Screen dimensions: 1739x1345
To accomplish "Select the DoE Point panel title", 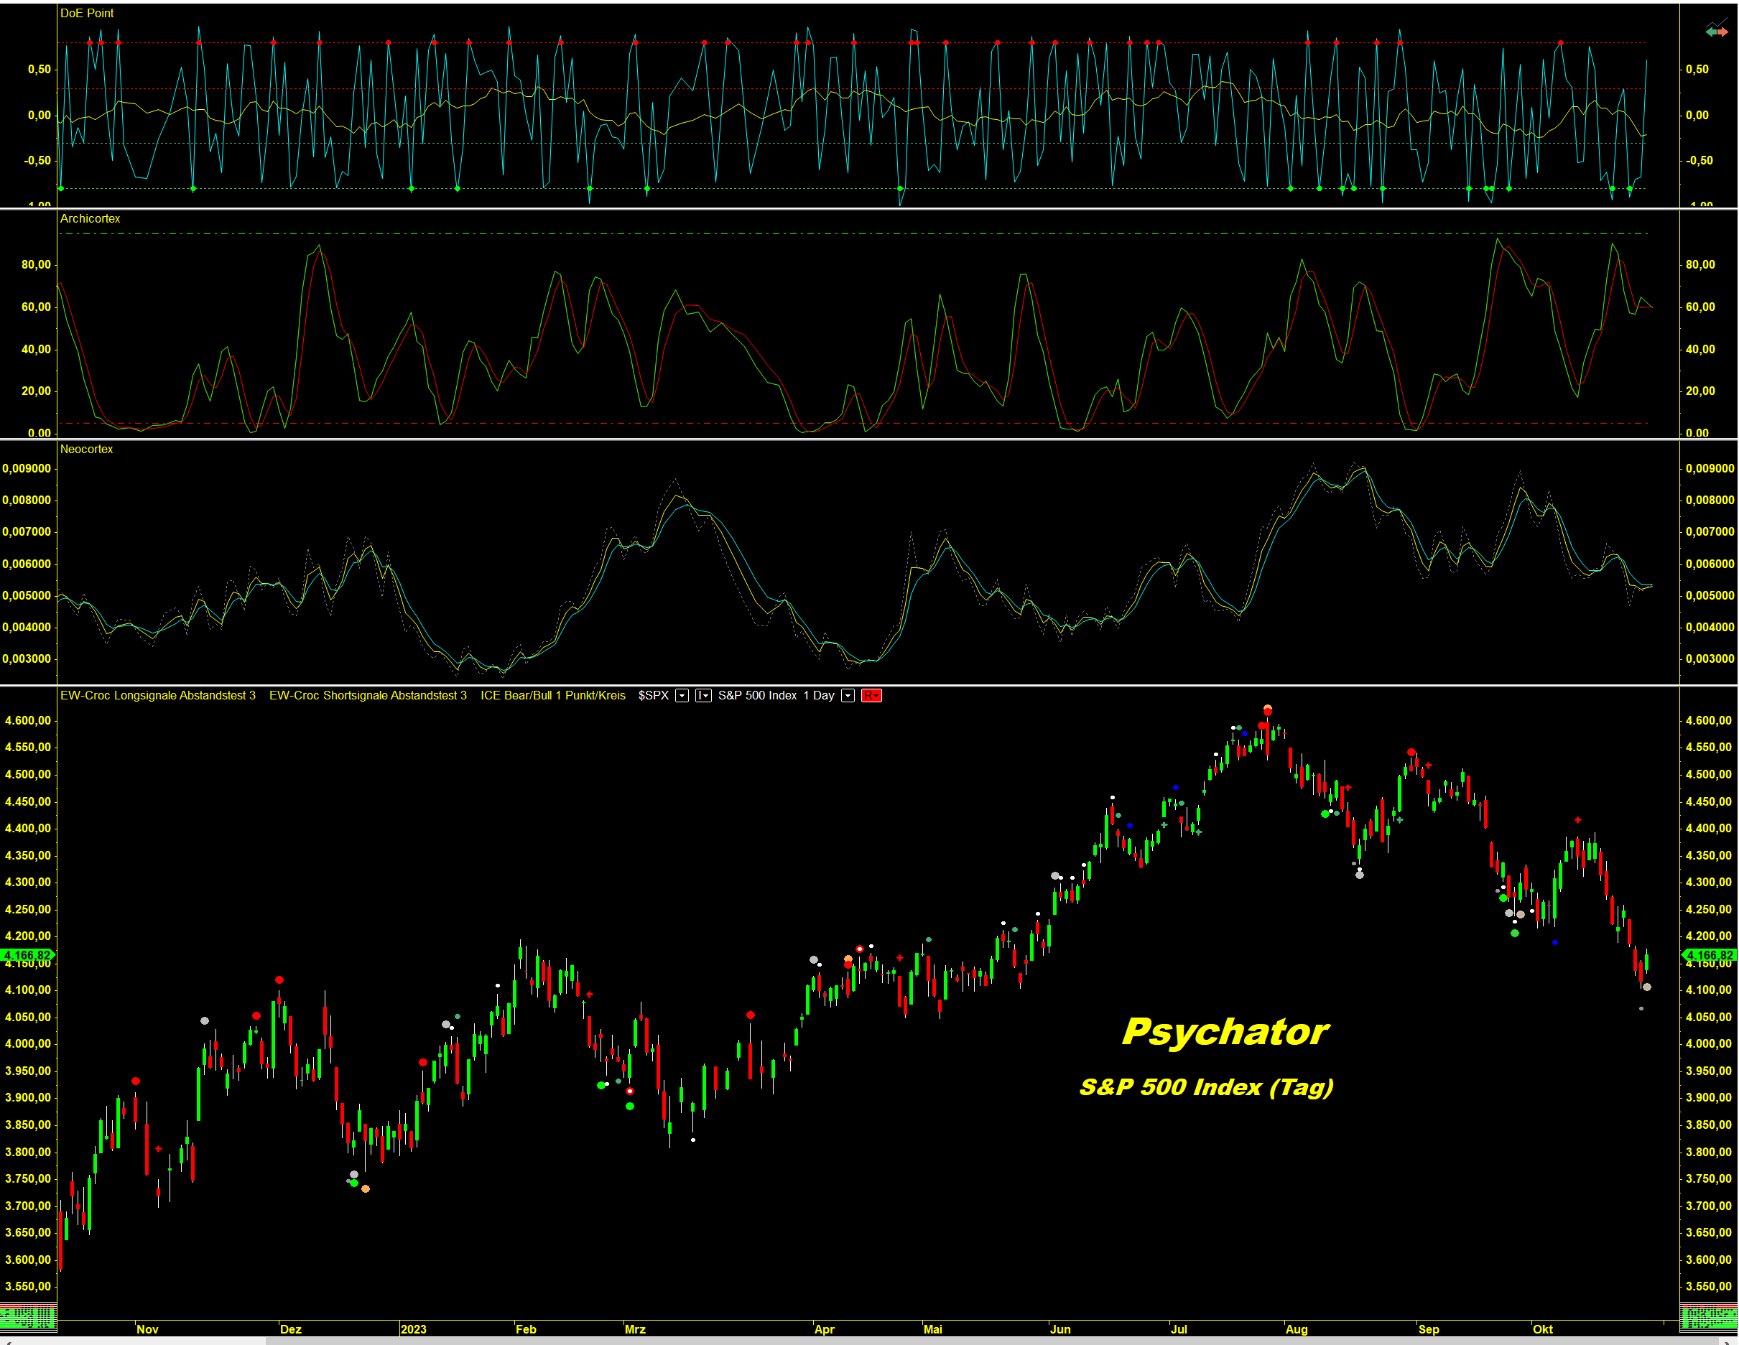I will pos(87,14).
